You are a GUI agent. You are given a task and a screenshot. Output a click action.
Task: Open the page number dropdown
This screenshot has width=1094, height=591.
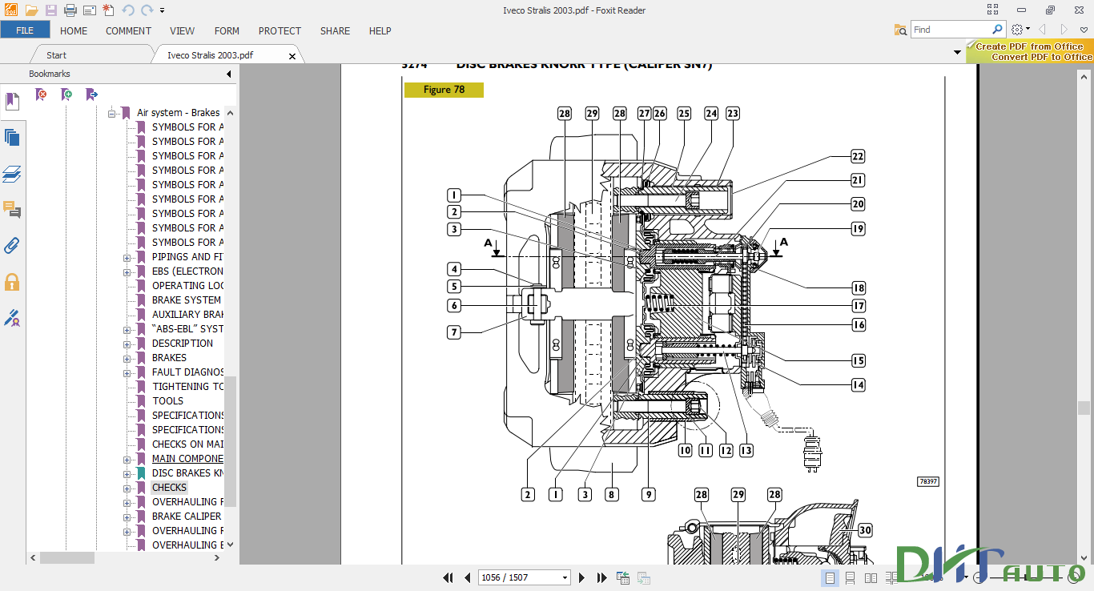pos(565,577)
